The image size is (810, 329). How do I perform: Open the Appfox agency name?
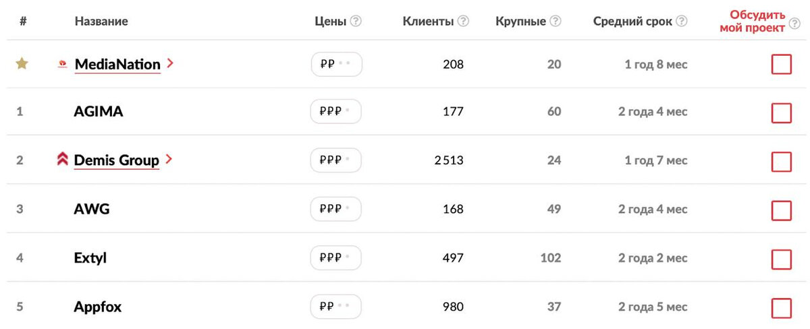[98, 307]
